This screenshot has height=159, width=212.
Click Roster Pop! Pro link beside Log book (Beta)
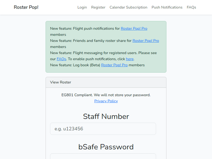pyautogui.click(x=114, y=65)
